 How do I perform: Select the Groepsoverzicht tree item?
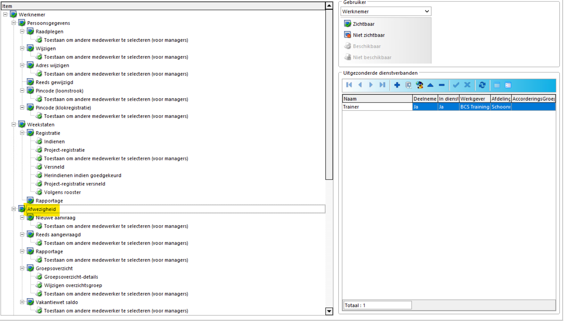tap(54, 269)
